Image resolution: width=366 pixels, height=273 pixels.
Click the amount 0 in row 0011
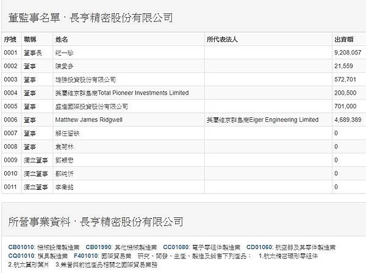tap(336, 187)
